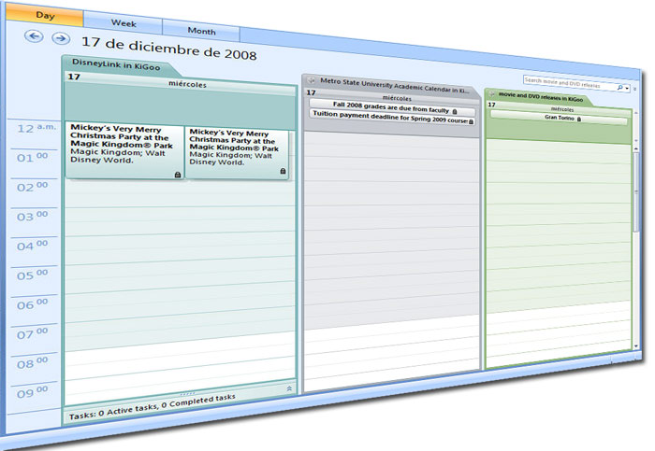Open the left Mickey's Very Merry Christmas Party event

pyautogui.click(x=124, y=150)
